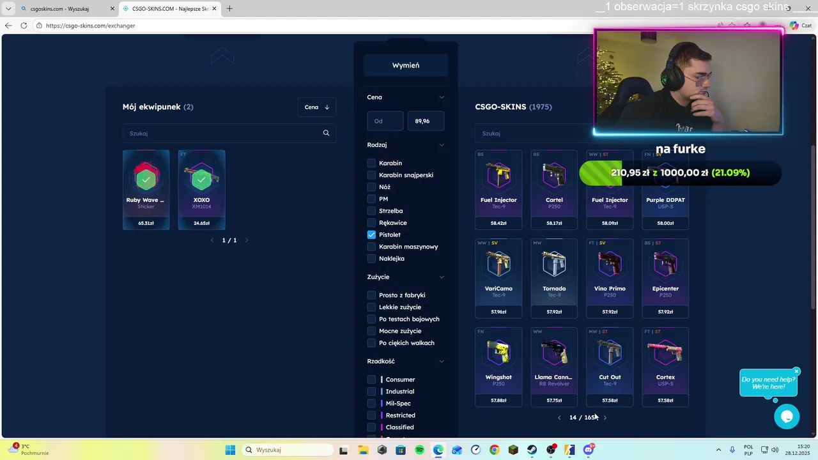Click the browser back arrow

click(x=8, y=26)
